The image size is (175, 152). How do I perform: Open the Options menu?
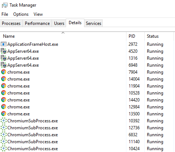(21, 14)
